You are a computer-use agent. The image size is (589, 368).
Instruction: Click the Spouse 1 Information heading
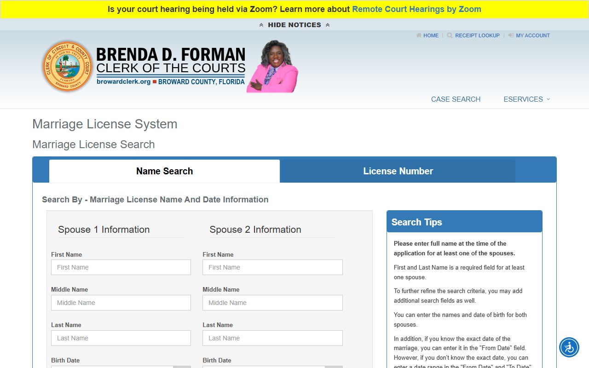[x=104, y=230]
